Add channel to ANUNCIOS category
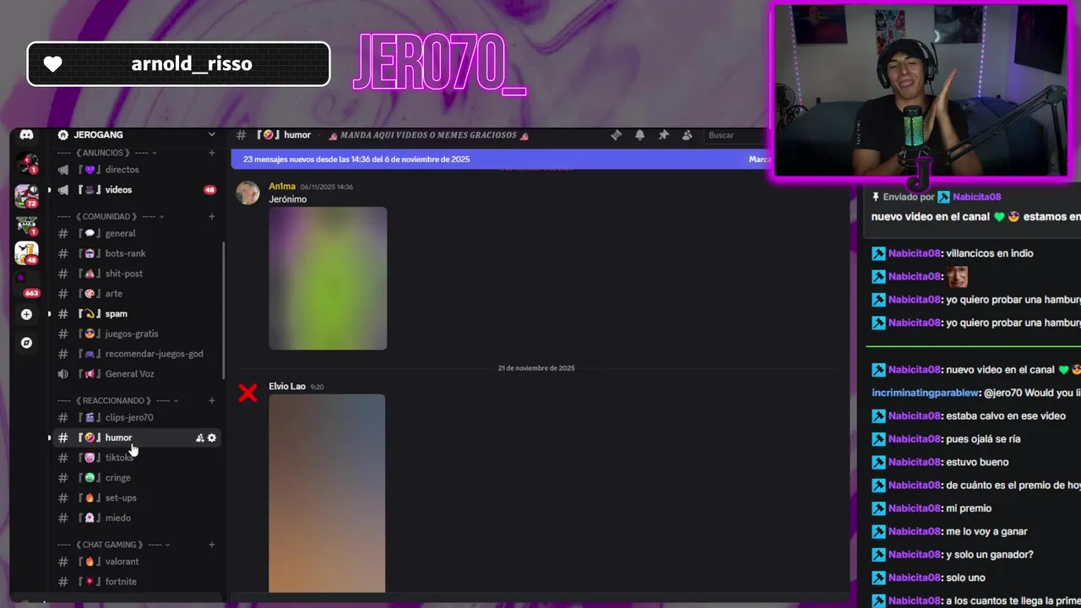 [212, 153]
